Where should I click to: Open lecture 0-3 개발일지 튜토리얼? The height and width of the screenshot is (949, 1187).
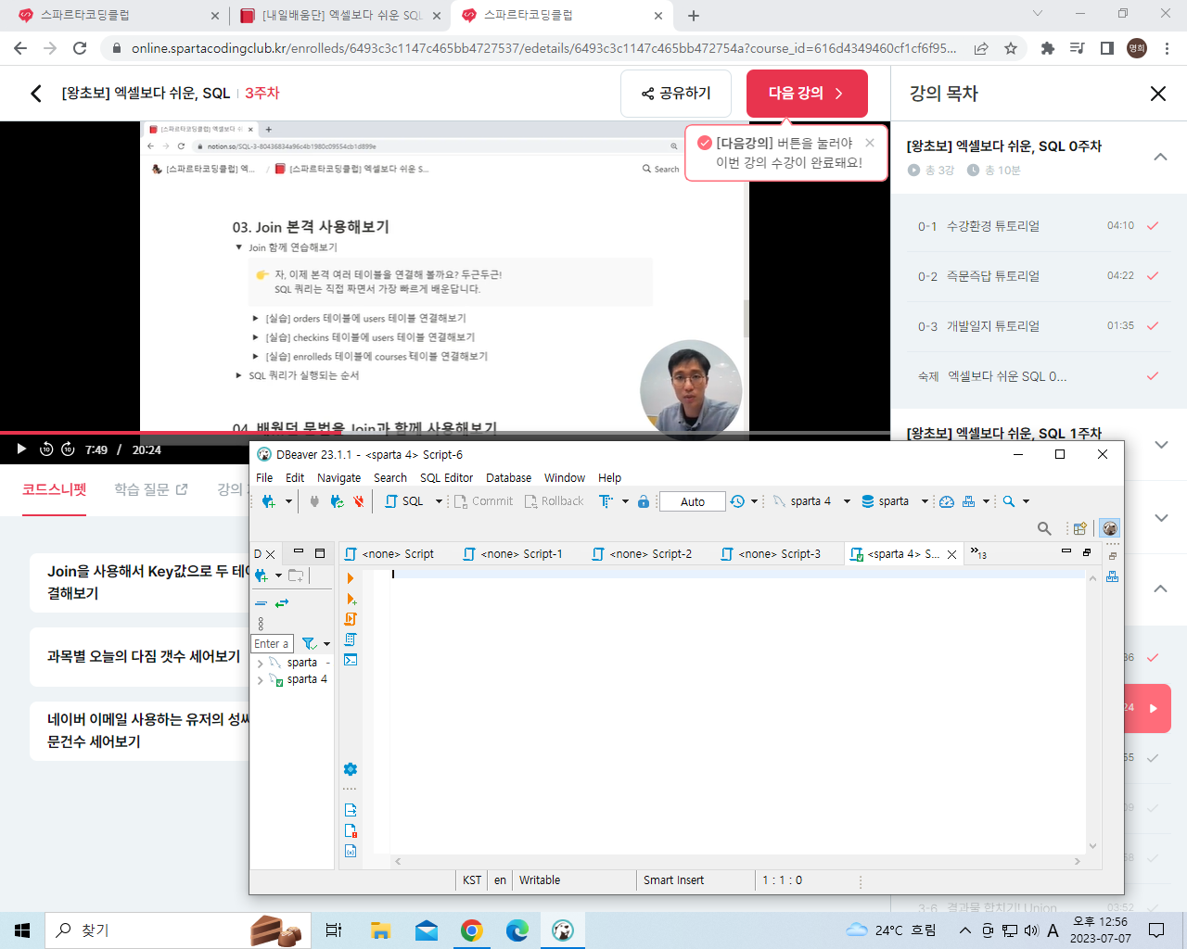(x=1039, y=326)
